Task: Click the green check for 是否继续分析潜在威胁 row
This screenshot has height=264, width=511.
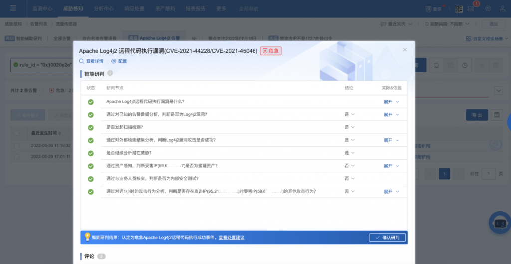Action: 91,153
